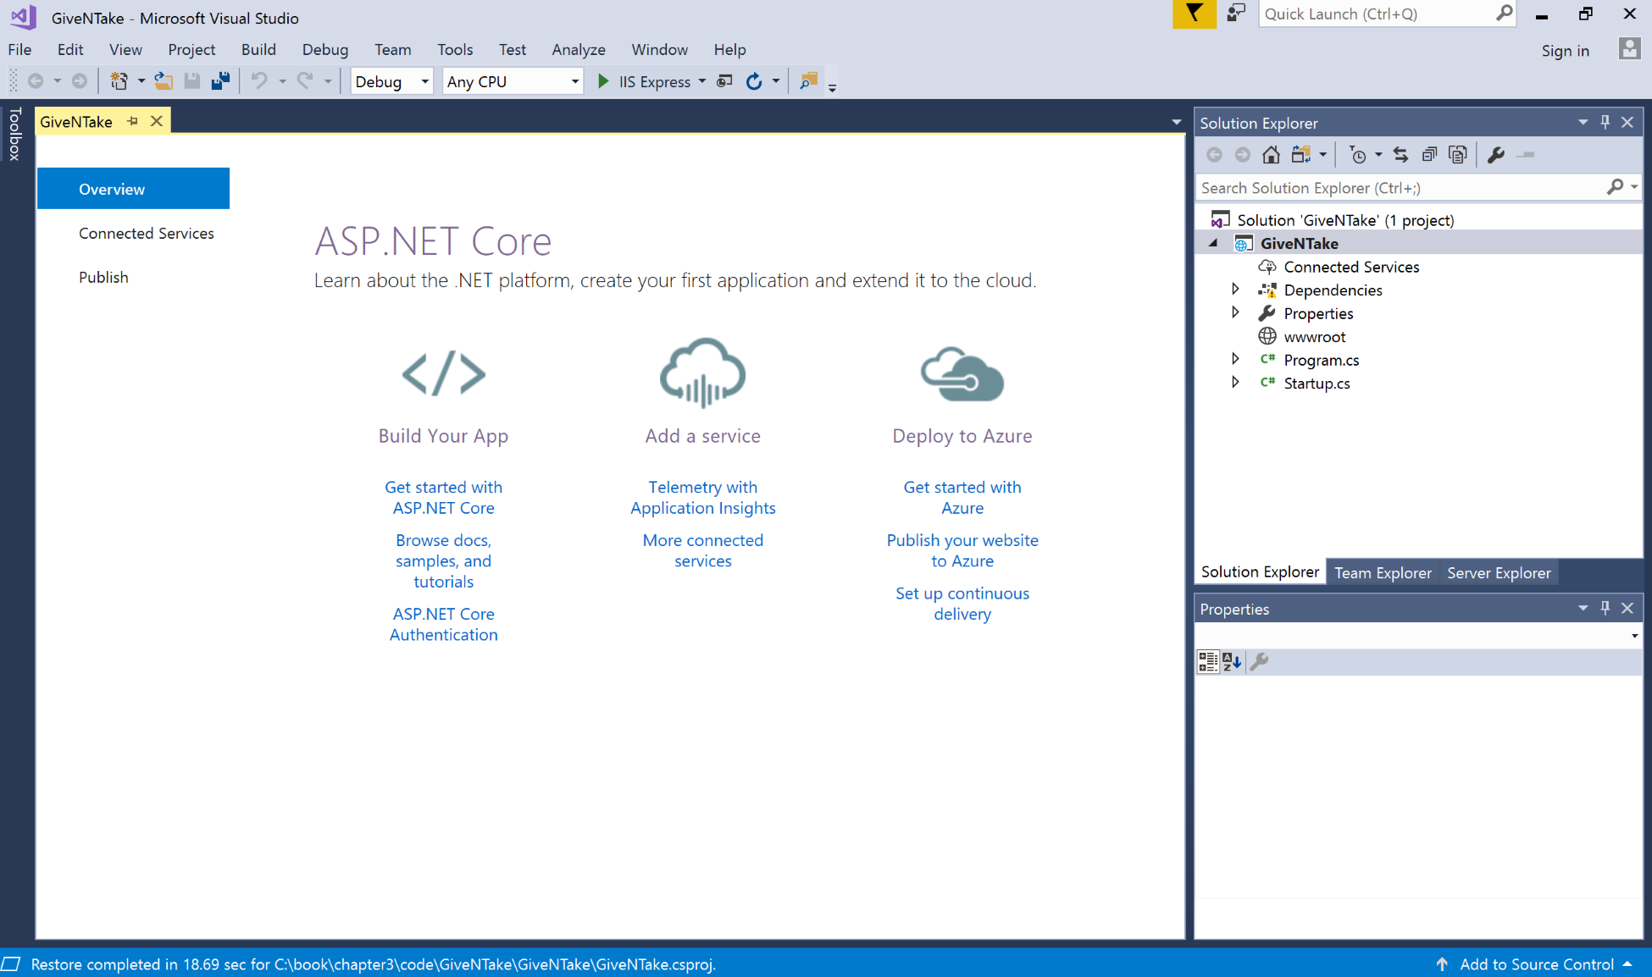
Task: Open Browse docs, samples, and tutorials link
Action: [443, 560]
